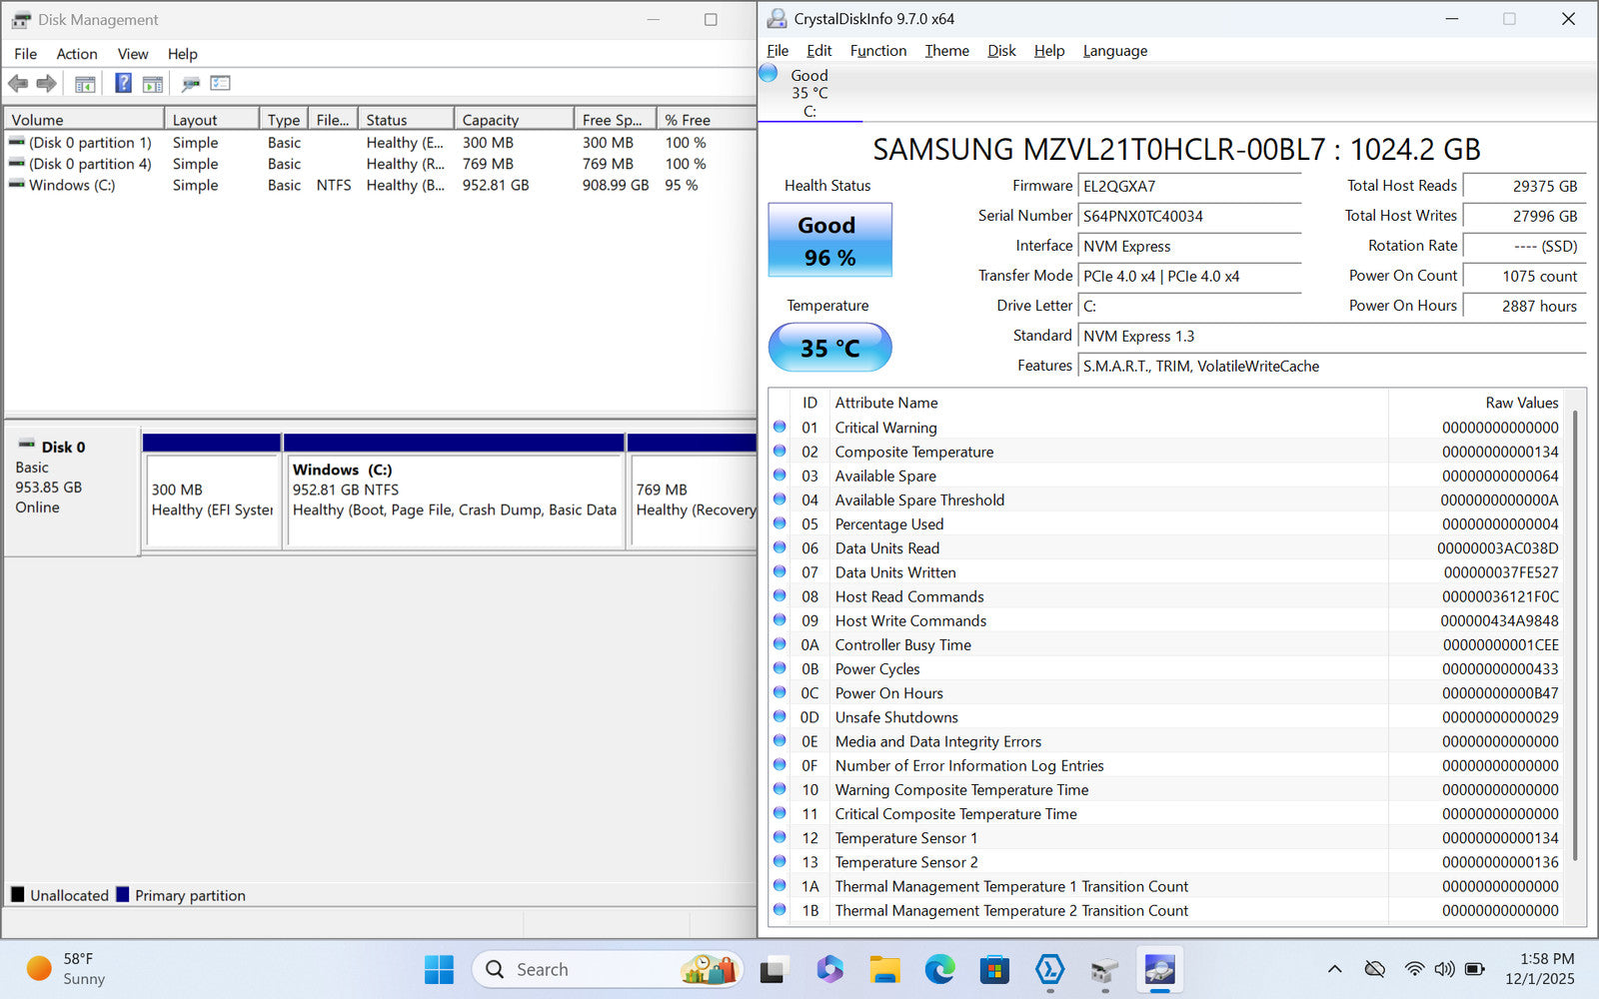Screen dimensions: 1599x999
Task: Click the Primary partition blue legend swatch
Action: [123, 895]
